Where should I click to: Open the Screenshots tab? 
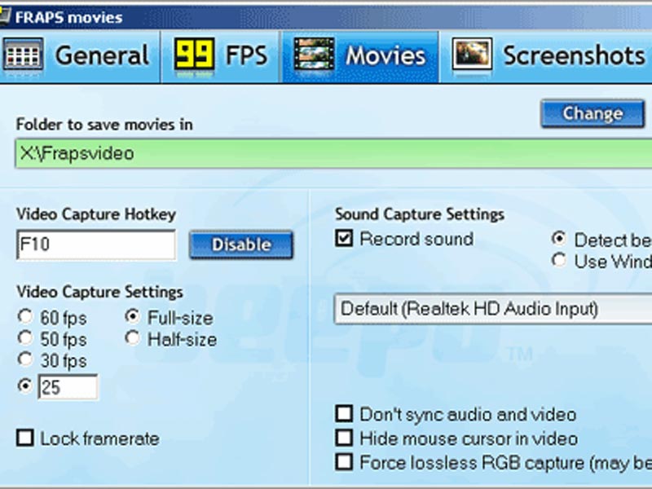(573, 55)
